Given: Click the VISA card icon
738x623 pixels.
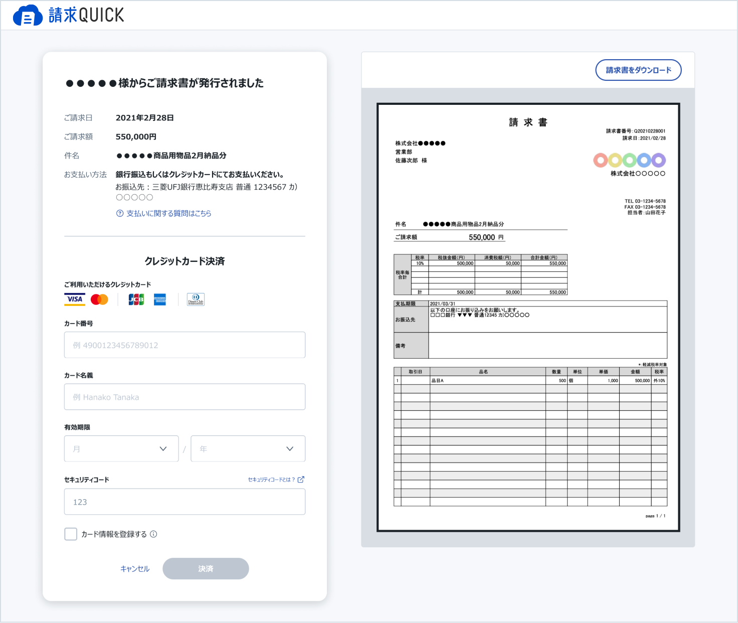Looking at the screenshot, I should 75,299.
